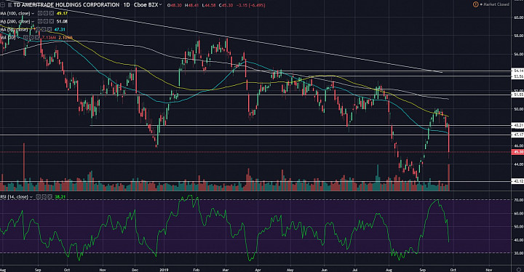
Task: Click the change value -3.15 (-6.49%)
Action: point(250,5)
